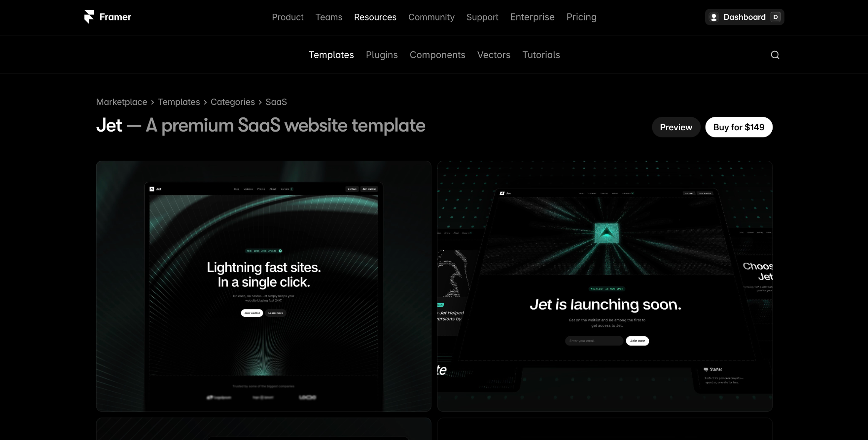The image size is (868, 440).
Task: Select the Vectors tab
Action: [493, 55]
